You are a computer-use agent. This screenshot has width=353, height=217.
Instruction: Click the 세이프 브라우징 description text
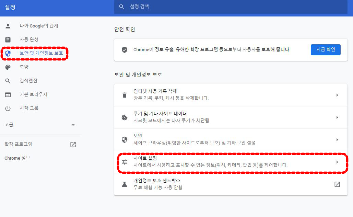pos(195,143)
